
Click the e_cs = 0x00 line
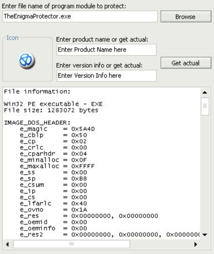pos(53,197)
